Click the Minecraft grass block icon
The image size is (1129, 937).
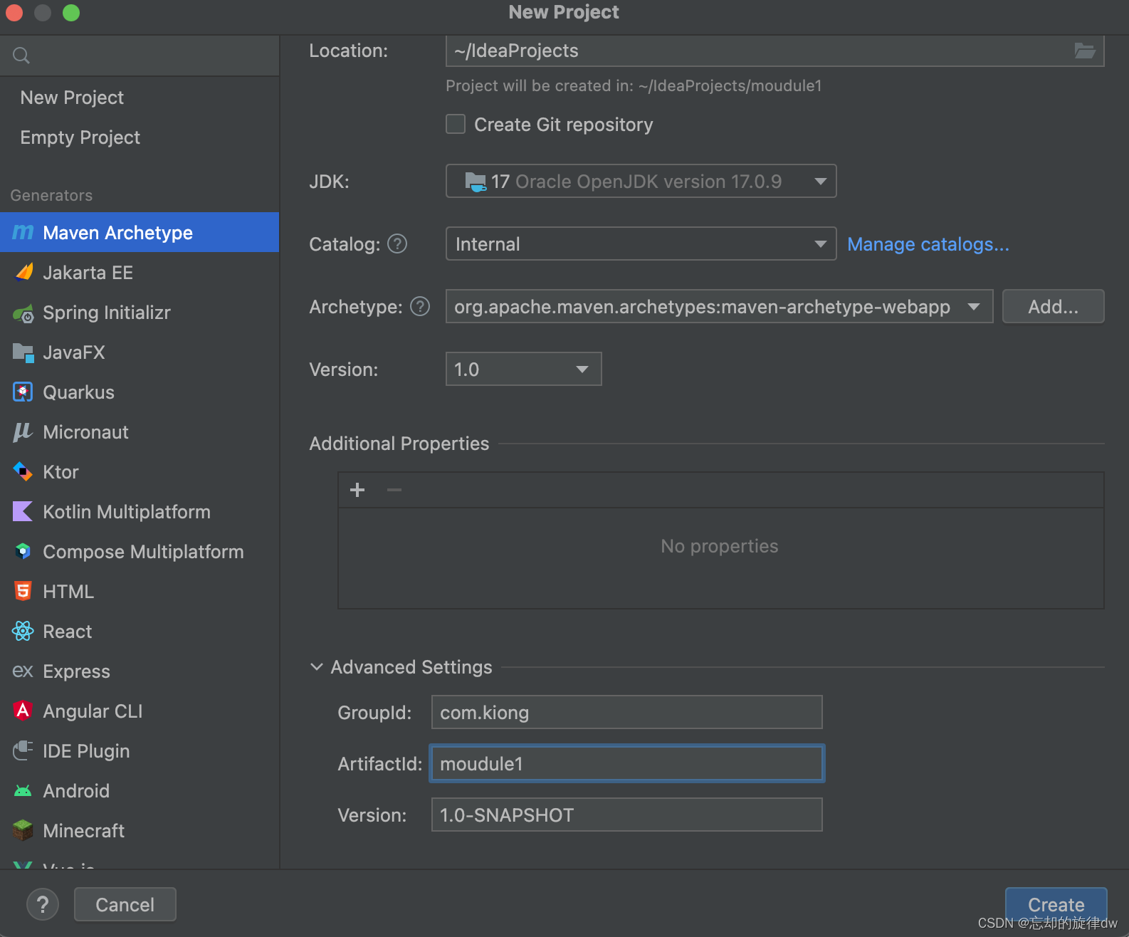(23, 830)
